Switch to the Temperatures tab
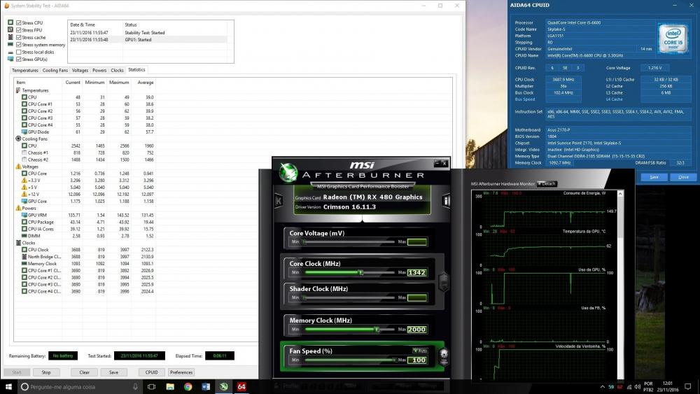The width and height of the screenshot is (700, 394). pyautogui.click(x=25, y=70)
